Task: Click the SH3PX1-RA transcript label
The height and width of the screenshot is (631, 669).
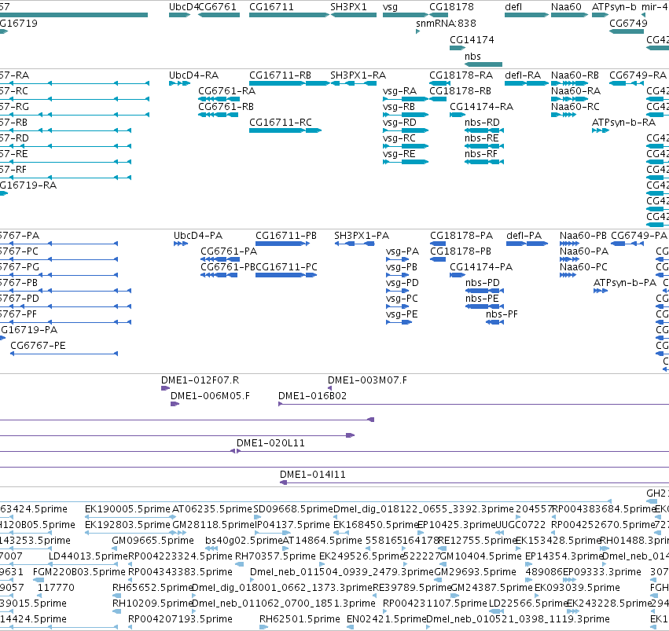Action: pyautogui.click(x=358, y=75)
